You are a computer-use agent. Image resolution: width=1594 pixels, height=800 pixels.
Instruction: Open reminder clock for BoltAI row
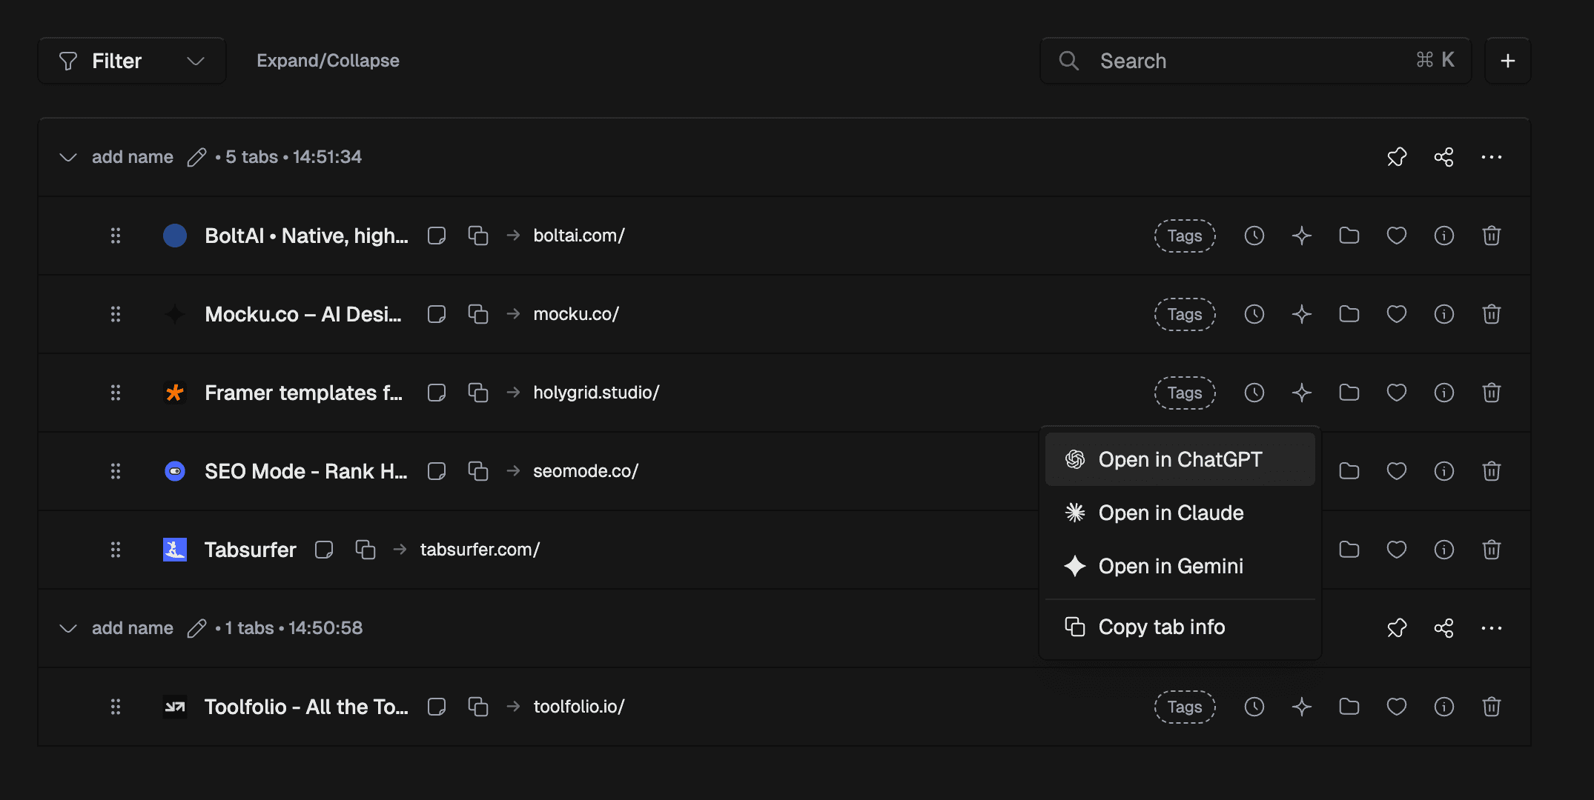pos(1254,236)
